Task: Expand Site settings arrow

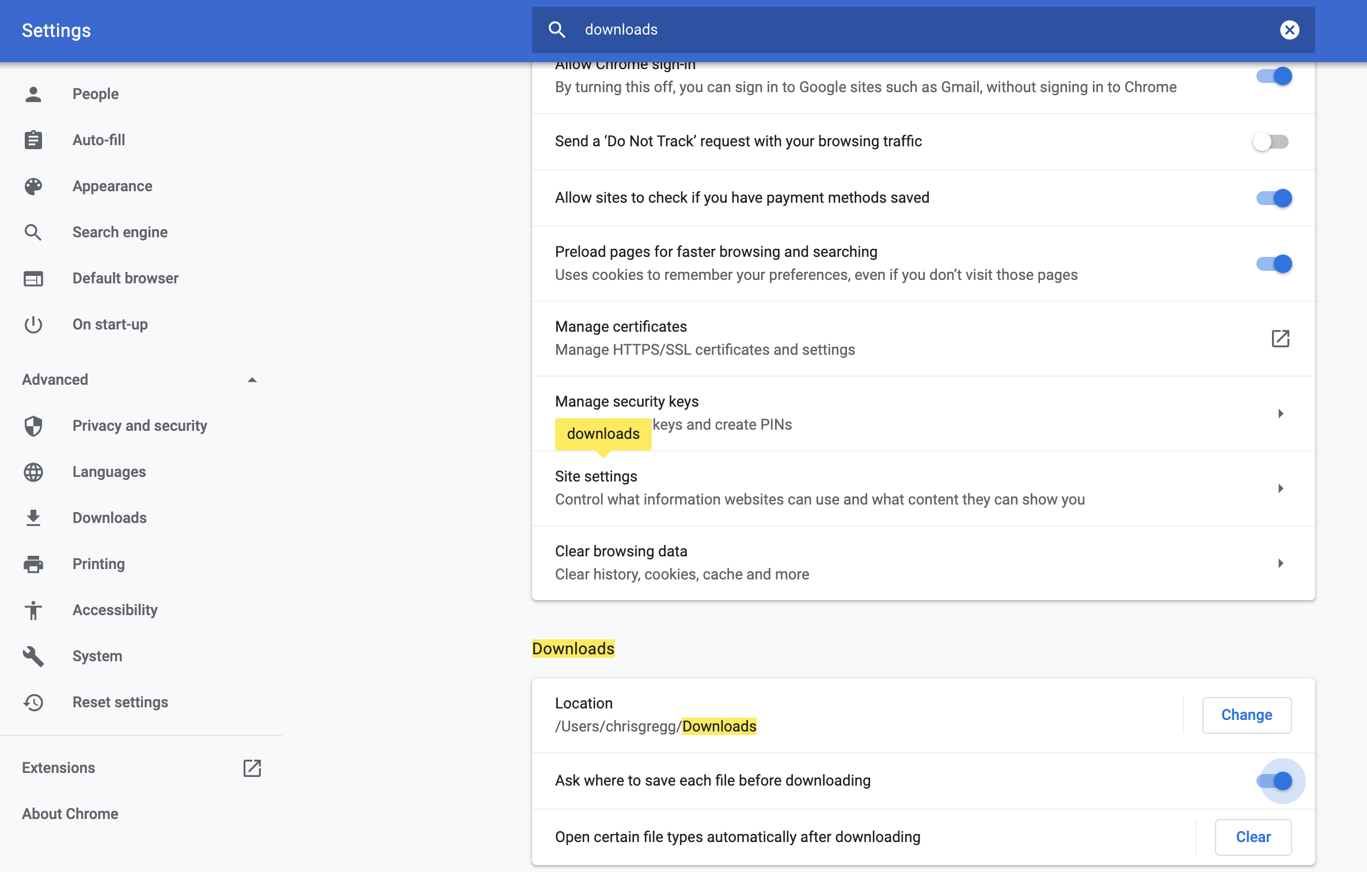Action: point(1280,488)
